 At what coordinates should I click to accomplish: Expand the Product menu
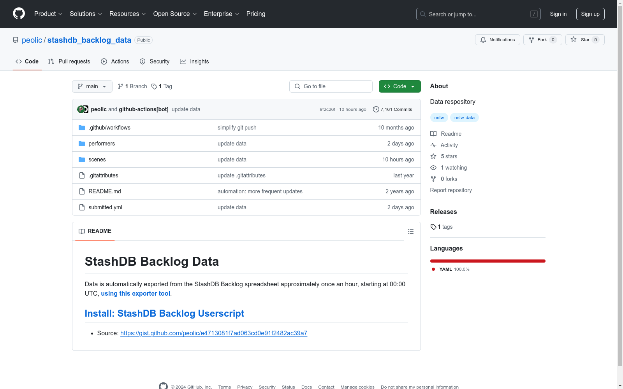pyautogui.click(x=48, y=14)
